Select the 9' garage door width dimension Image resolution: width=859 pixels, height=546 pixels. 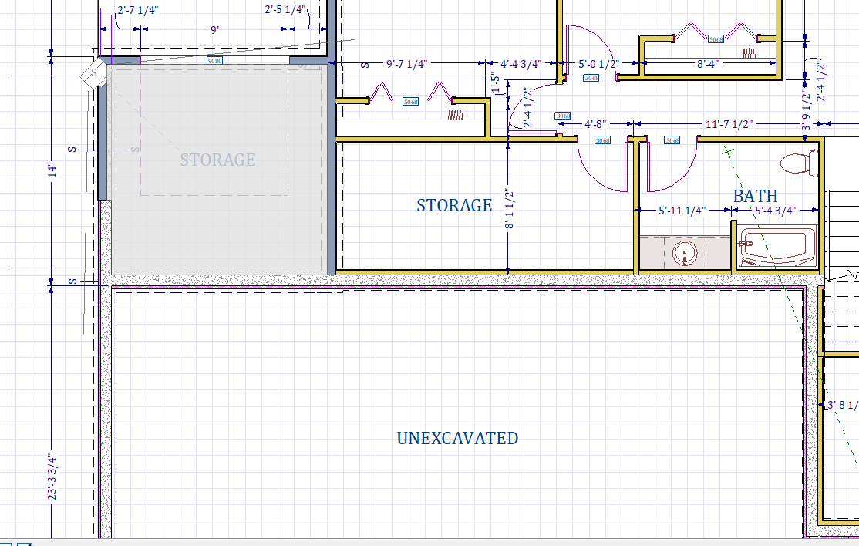tap(214, 30)
